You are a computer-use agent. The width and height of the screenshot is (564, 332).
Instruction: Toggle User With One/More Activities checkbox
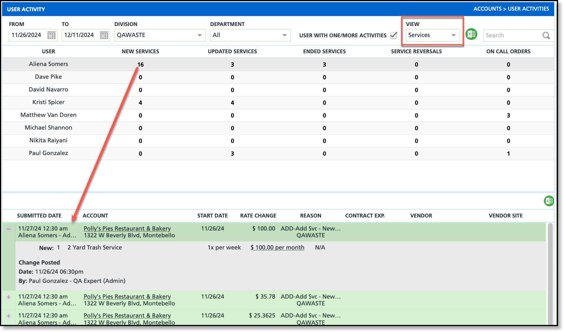click(x=394, y=35)
